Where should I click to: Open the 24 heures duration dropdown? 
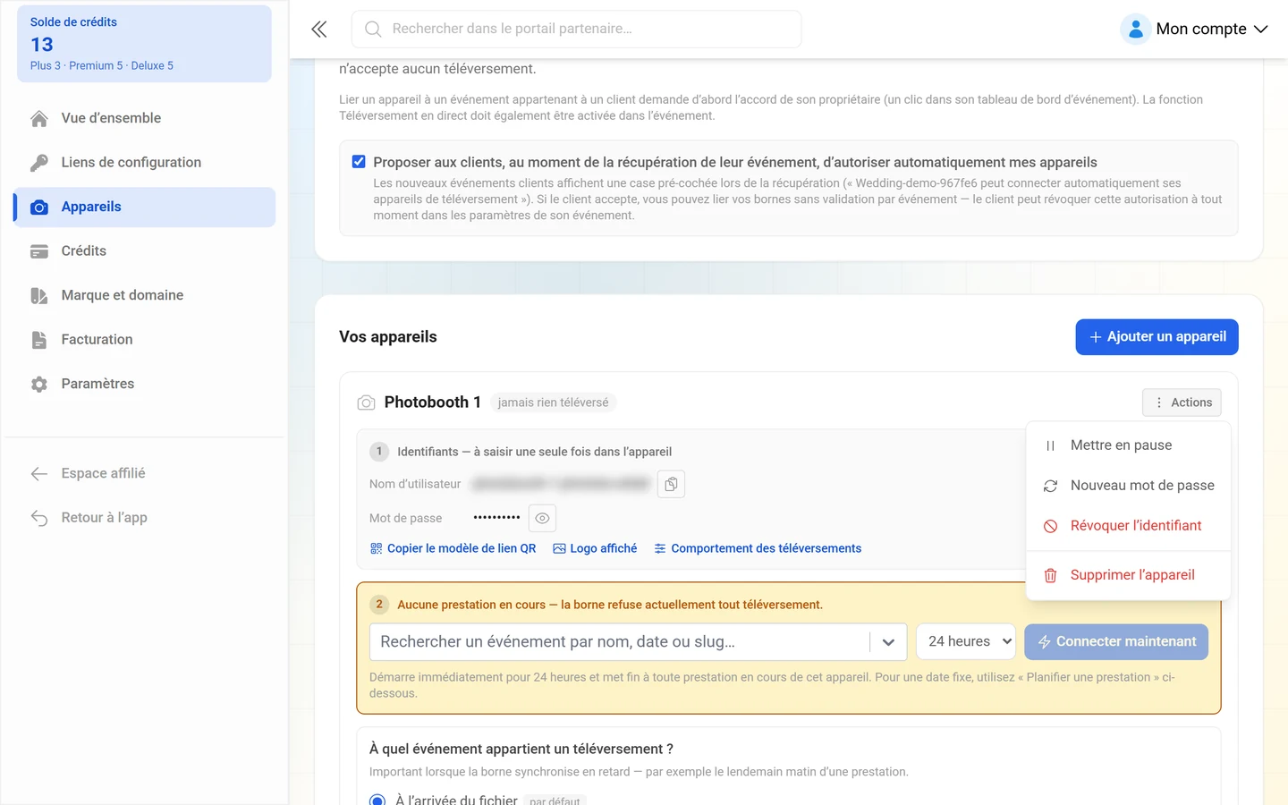coord(966,641)
